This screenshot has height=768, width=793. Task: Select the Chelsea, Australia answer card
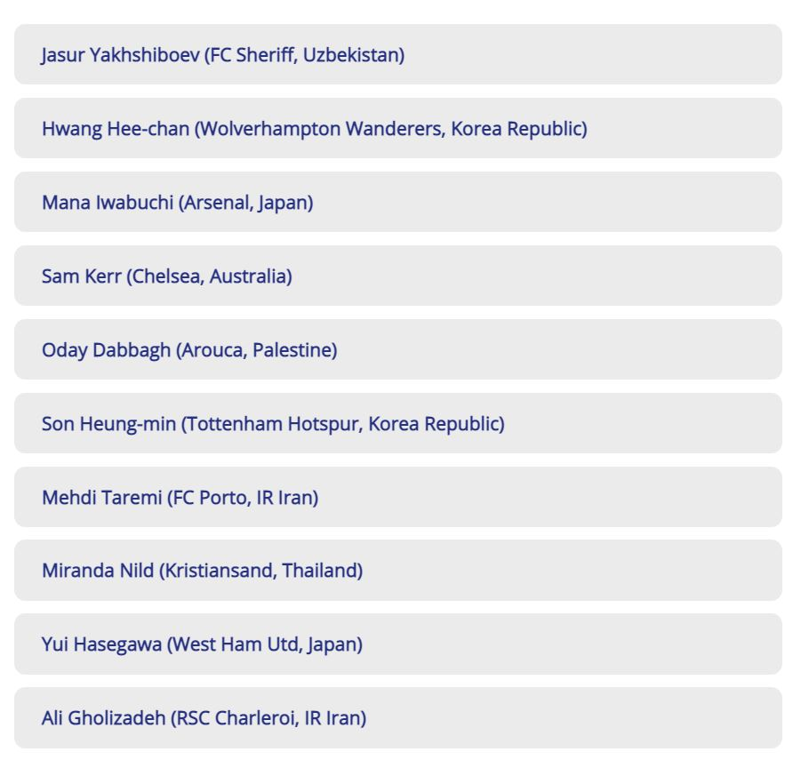click(x=396, y=276)
